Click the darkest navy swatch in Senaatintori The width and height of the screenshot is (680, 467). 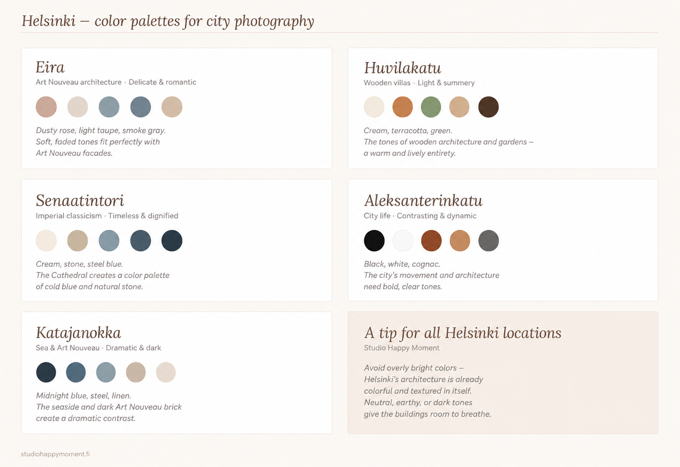pos(172,240)
